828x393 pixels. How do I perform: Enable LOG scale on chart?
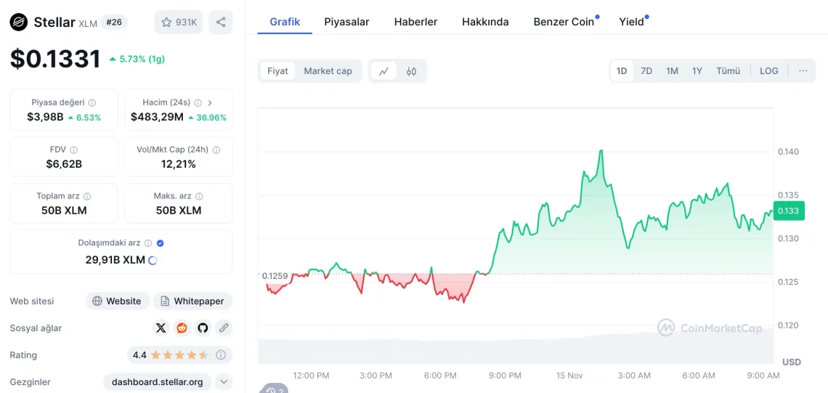point(768,71)
